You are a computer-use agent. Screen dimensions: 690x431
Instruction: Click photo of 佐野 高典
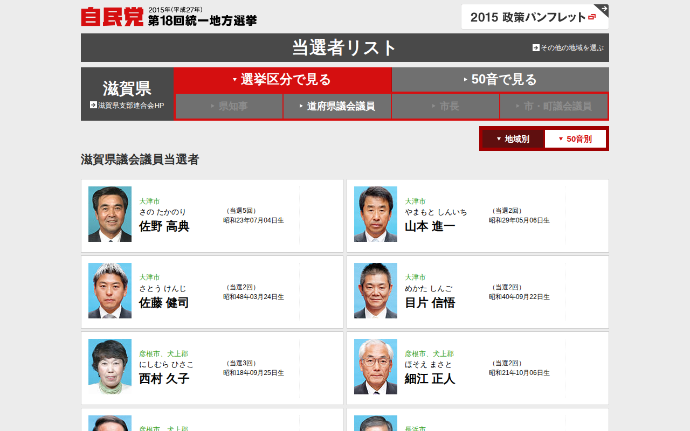[x=110, y=214]
